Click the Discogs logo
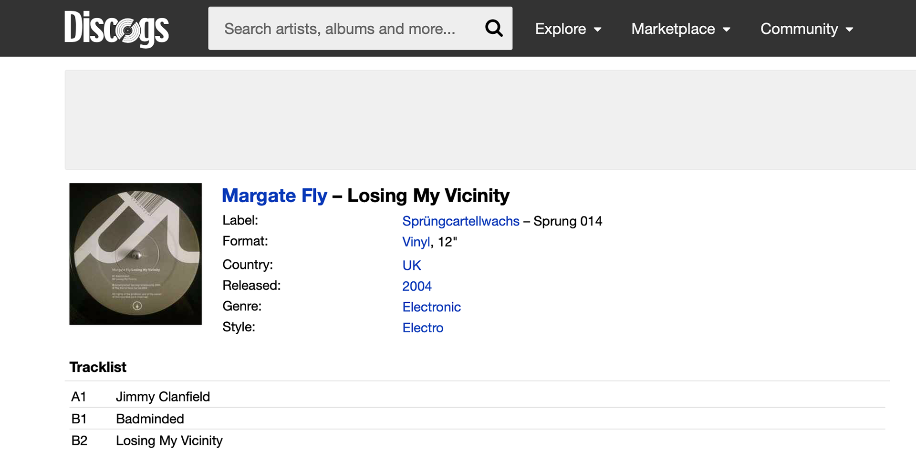 pyautogui.click(x=116, y=29)
